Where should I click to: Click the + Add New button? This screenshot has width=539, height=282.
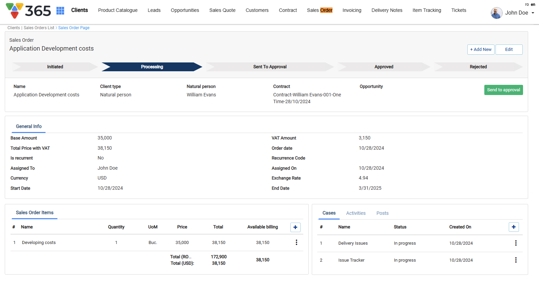point(481,50)
